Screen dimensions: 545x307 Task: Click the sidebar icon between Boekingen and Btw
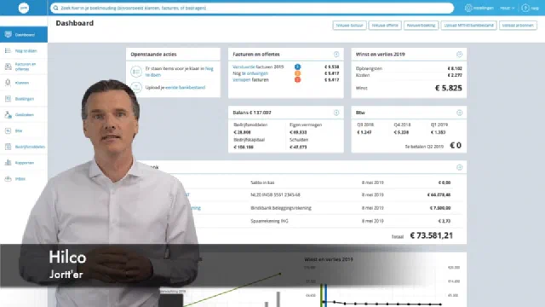pyautogui.click(x=8, y=114)
